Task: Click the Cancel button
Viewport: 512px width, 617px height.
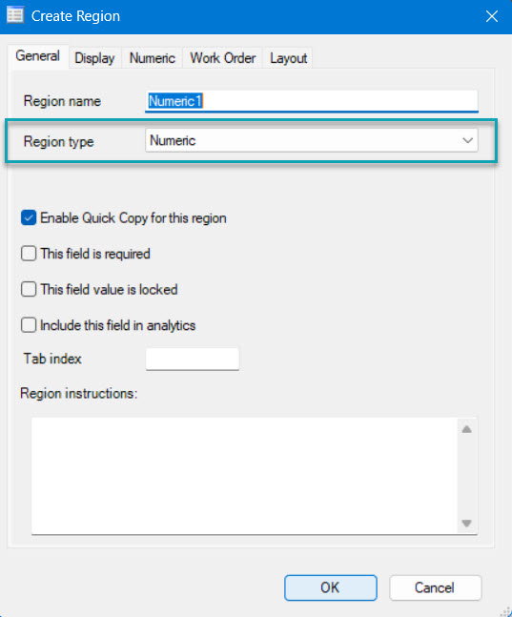Action: click(x=435, y=587)
